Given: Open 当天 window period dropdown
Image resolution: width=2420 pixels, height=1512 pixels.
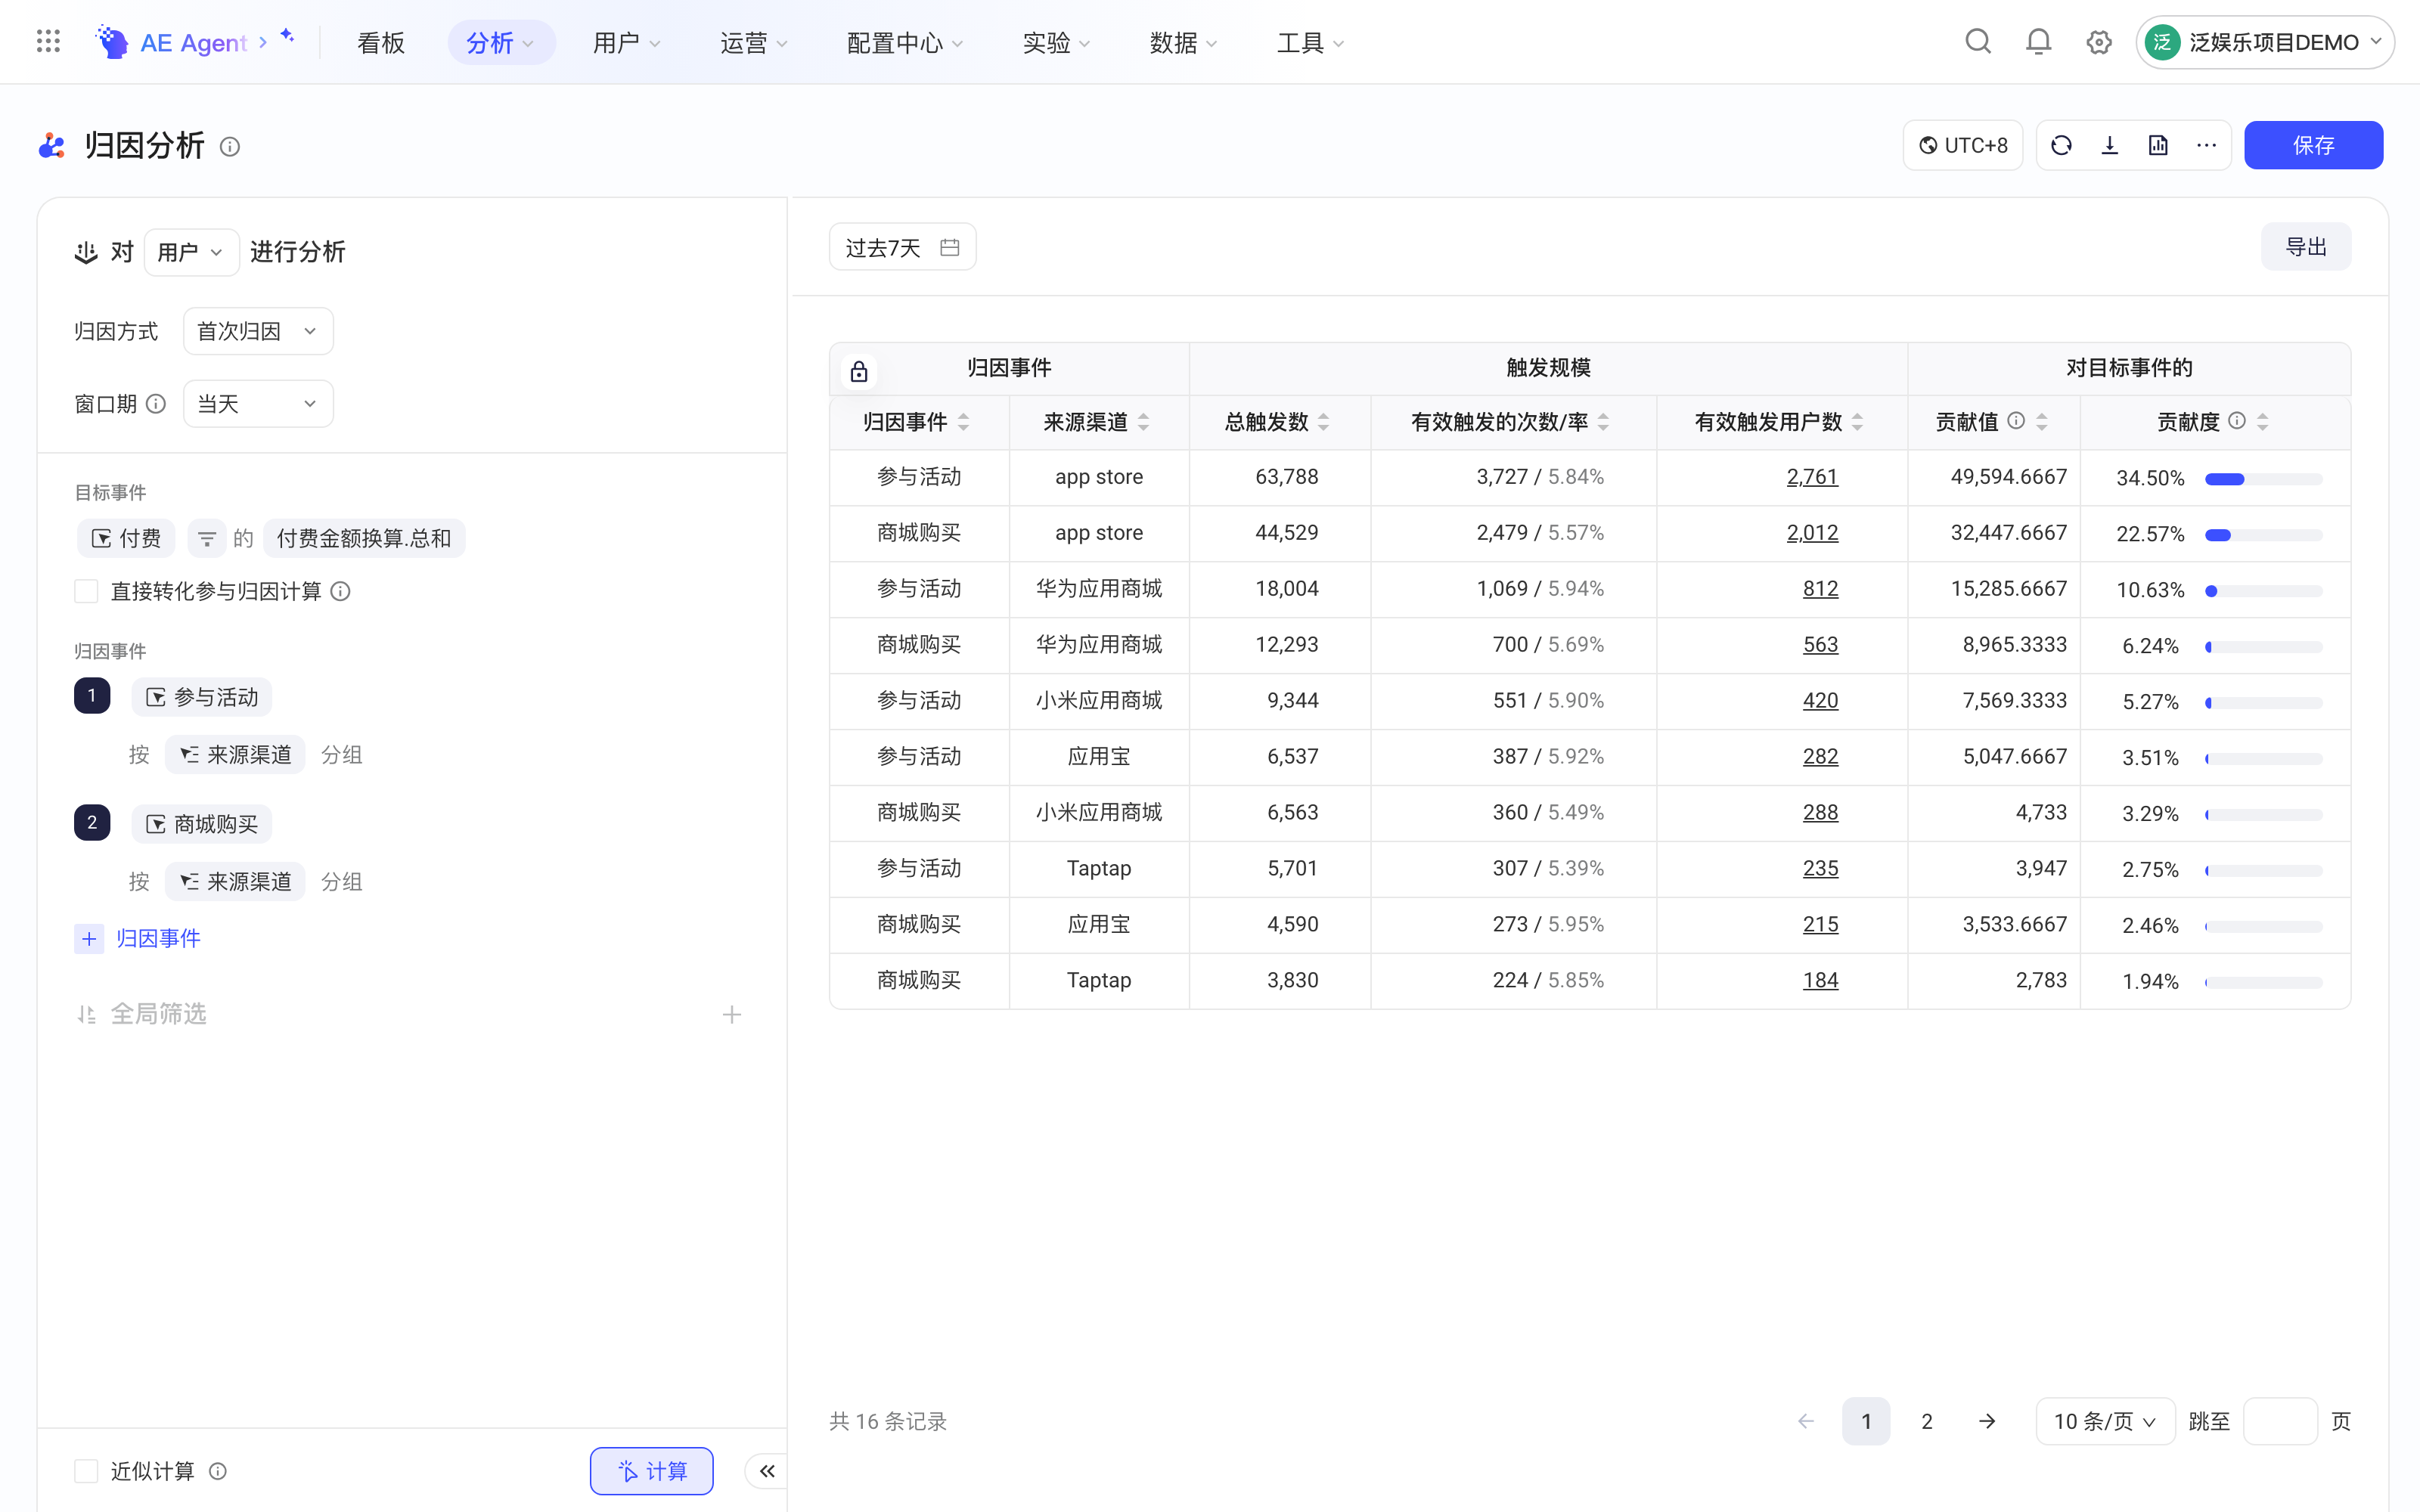Looking at the screenshot, I should point(258,403).
